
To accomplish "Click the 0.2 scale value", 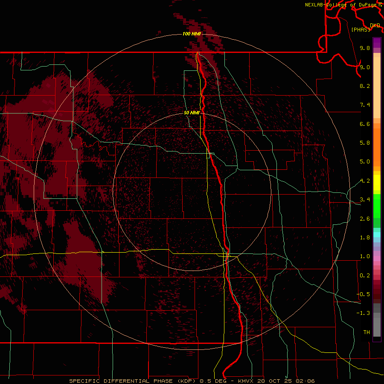I will (x=365, y=276).
